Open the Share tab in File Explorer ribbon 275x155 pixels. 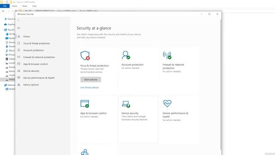coord(25,6)
